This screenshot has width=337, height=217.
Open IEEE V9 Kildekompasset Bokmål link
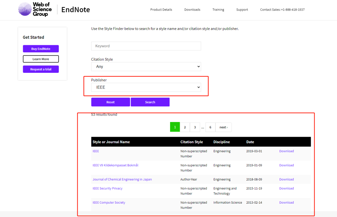click(x=115, y=165)
